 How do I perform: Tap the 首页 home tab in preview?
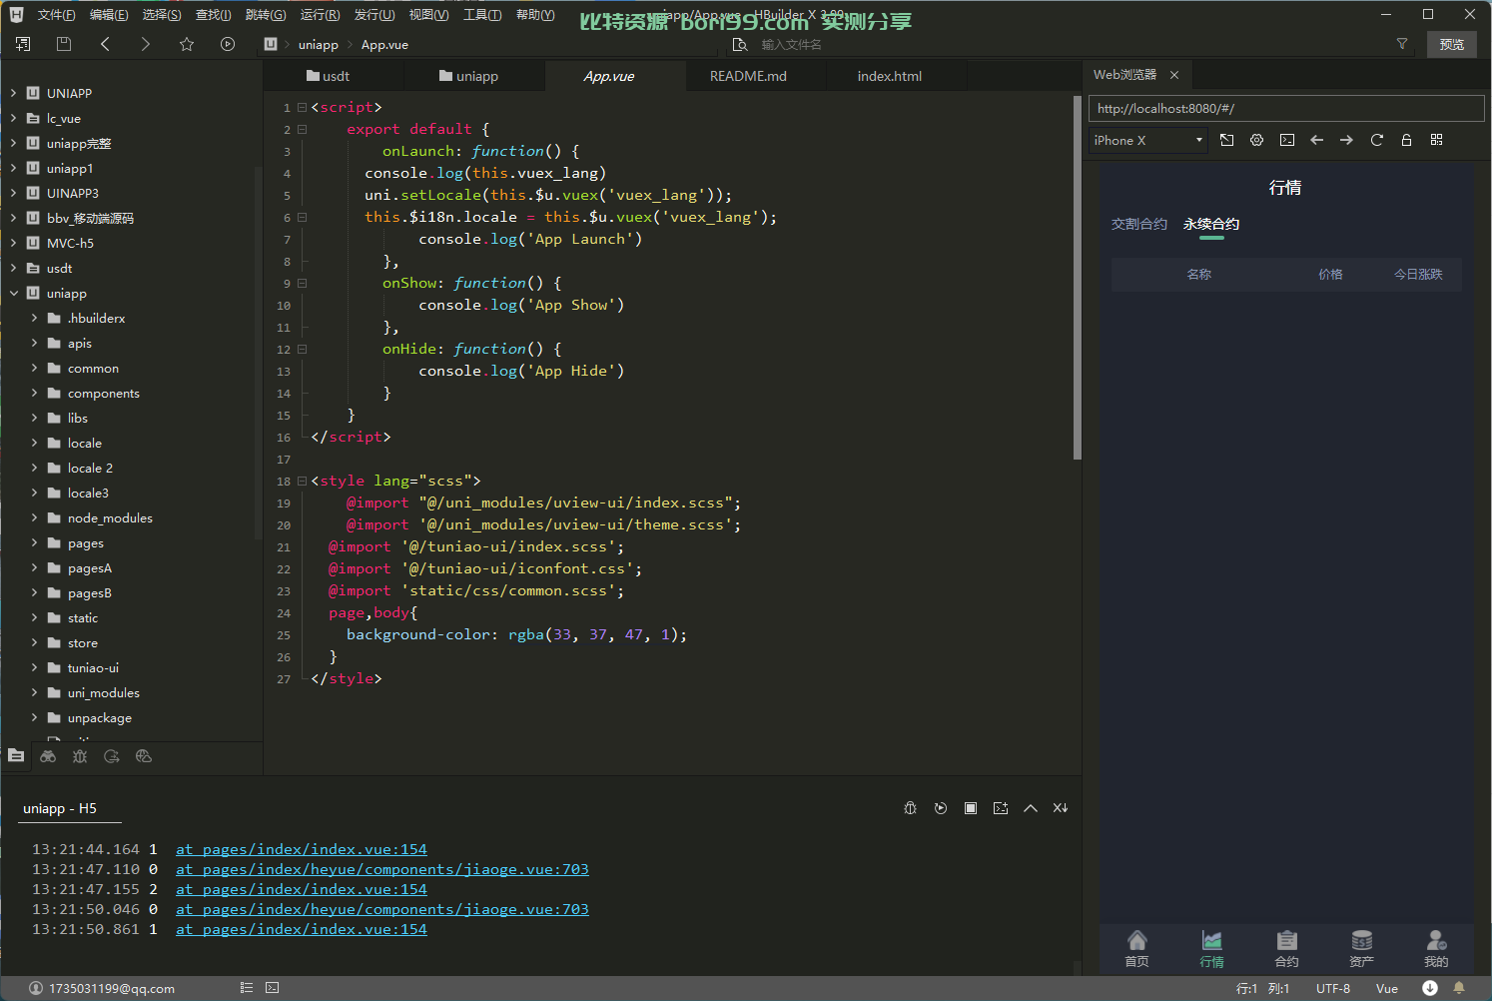pos(1136,949)
